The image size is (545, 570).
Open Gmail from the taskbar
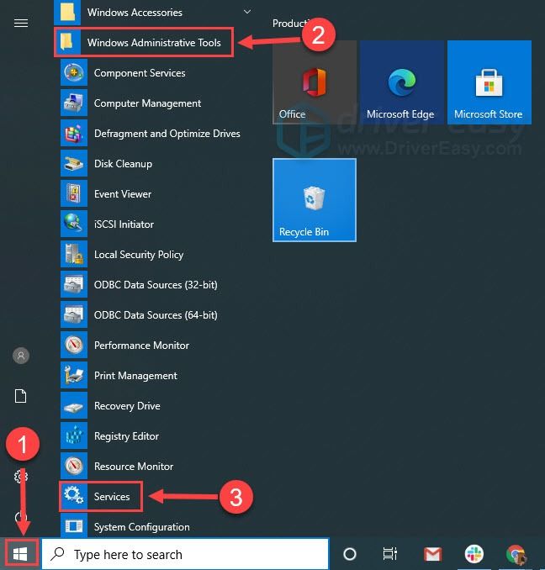432,555
